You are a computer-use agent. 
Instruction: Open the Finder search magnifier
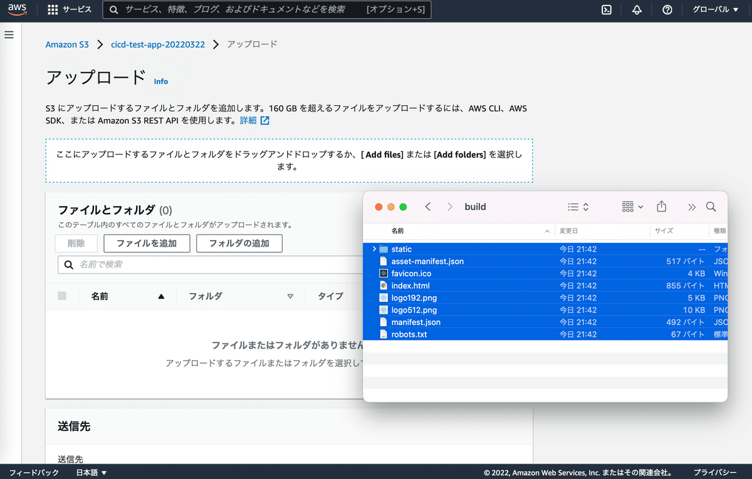711,207
